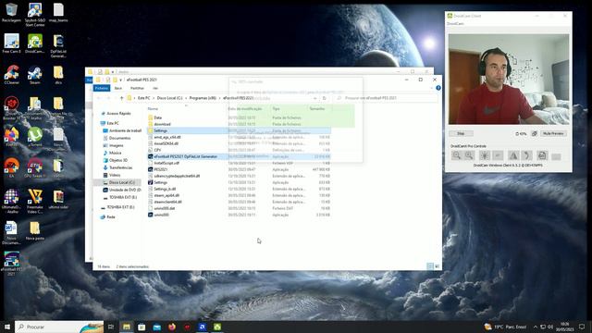Select Acesso Rápido in navigation pane

tap(118, 113)
